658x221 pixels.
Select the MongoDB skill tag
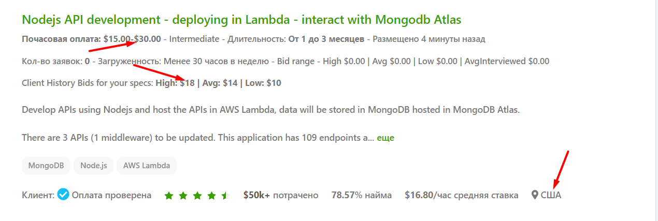(x=46, y=166)
